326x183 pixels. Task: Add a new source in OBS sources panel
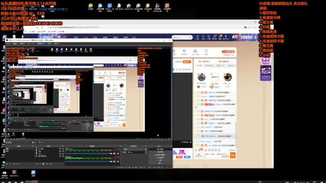click(37, 164)
